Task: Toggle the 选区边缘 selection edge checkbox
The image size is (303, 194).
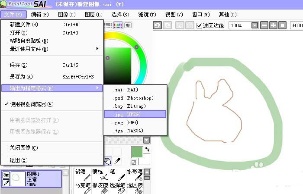Action: pyautogui.click(x=199, y=25)
